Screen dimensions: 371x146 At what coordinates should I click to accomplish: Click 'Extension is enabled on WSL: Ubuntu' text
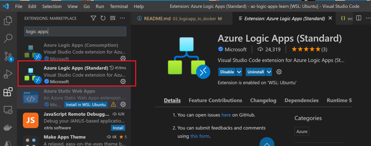point(257,83)
